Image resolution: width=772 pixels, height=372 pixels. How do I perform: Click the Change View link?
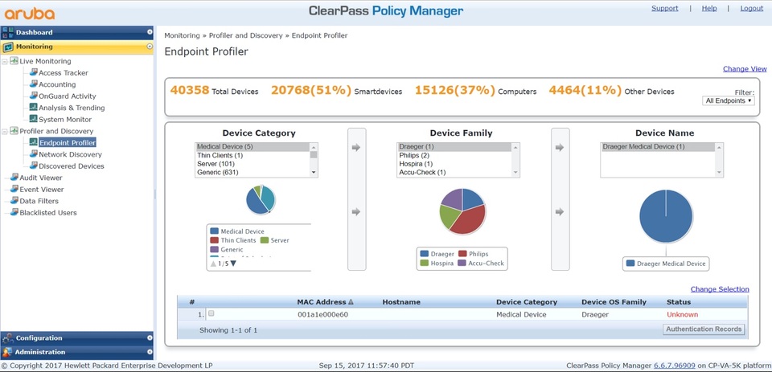[x=745, y=69]
